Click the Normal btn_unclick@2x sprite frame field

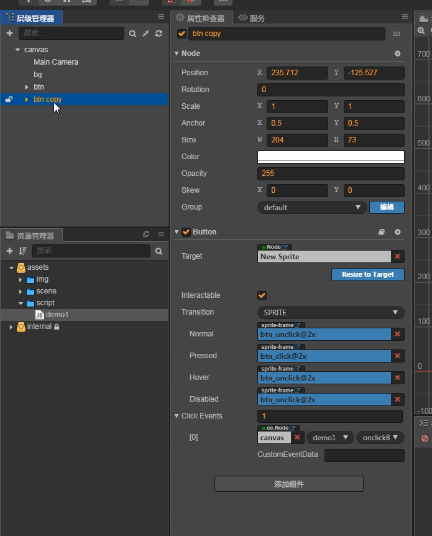[324, 335]
